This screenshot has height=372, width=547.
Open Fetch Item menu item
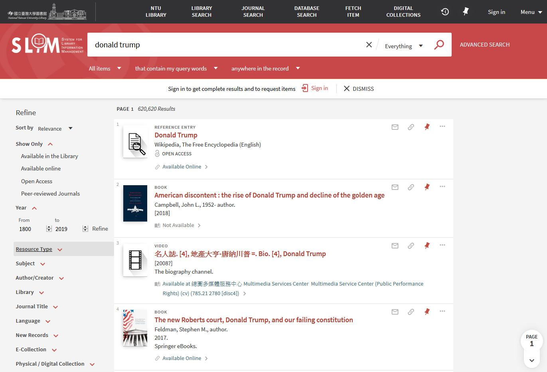pyautogui.click(x=353, y=12)
